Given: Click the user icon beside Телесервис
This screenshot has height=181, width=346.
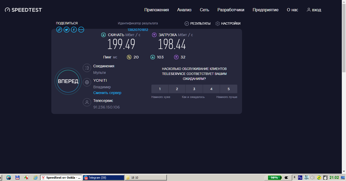Looking at the screenshot, I should coord(87,102).
